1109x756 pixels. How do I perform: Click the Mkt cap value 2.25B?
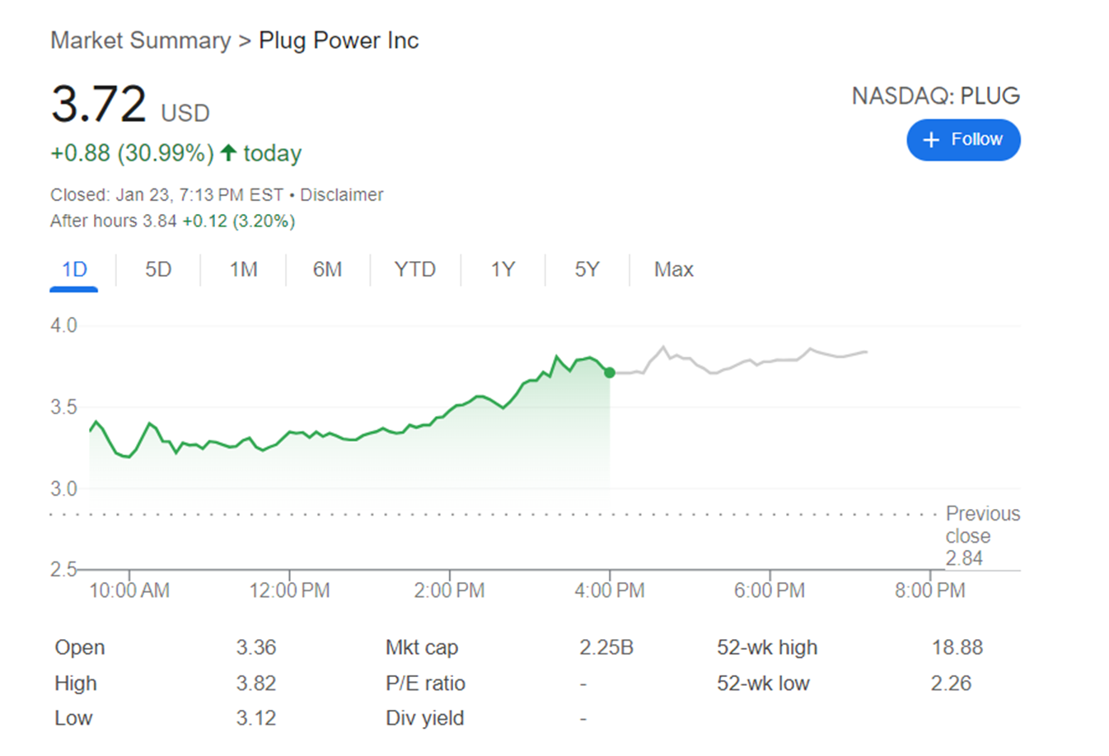(606, 647)
